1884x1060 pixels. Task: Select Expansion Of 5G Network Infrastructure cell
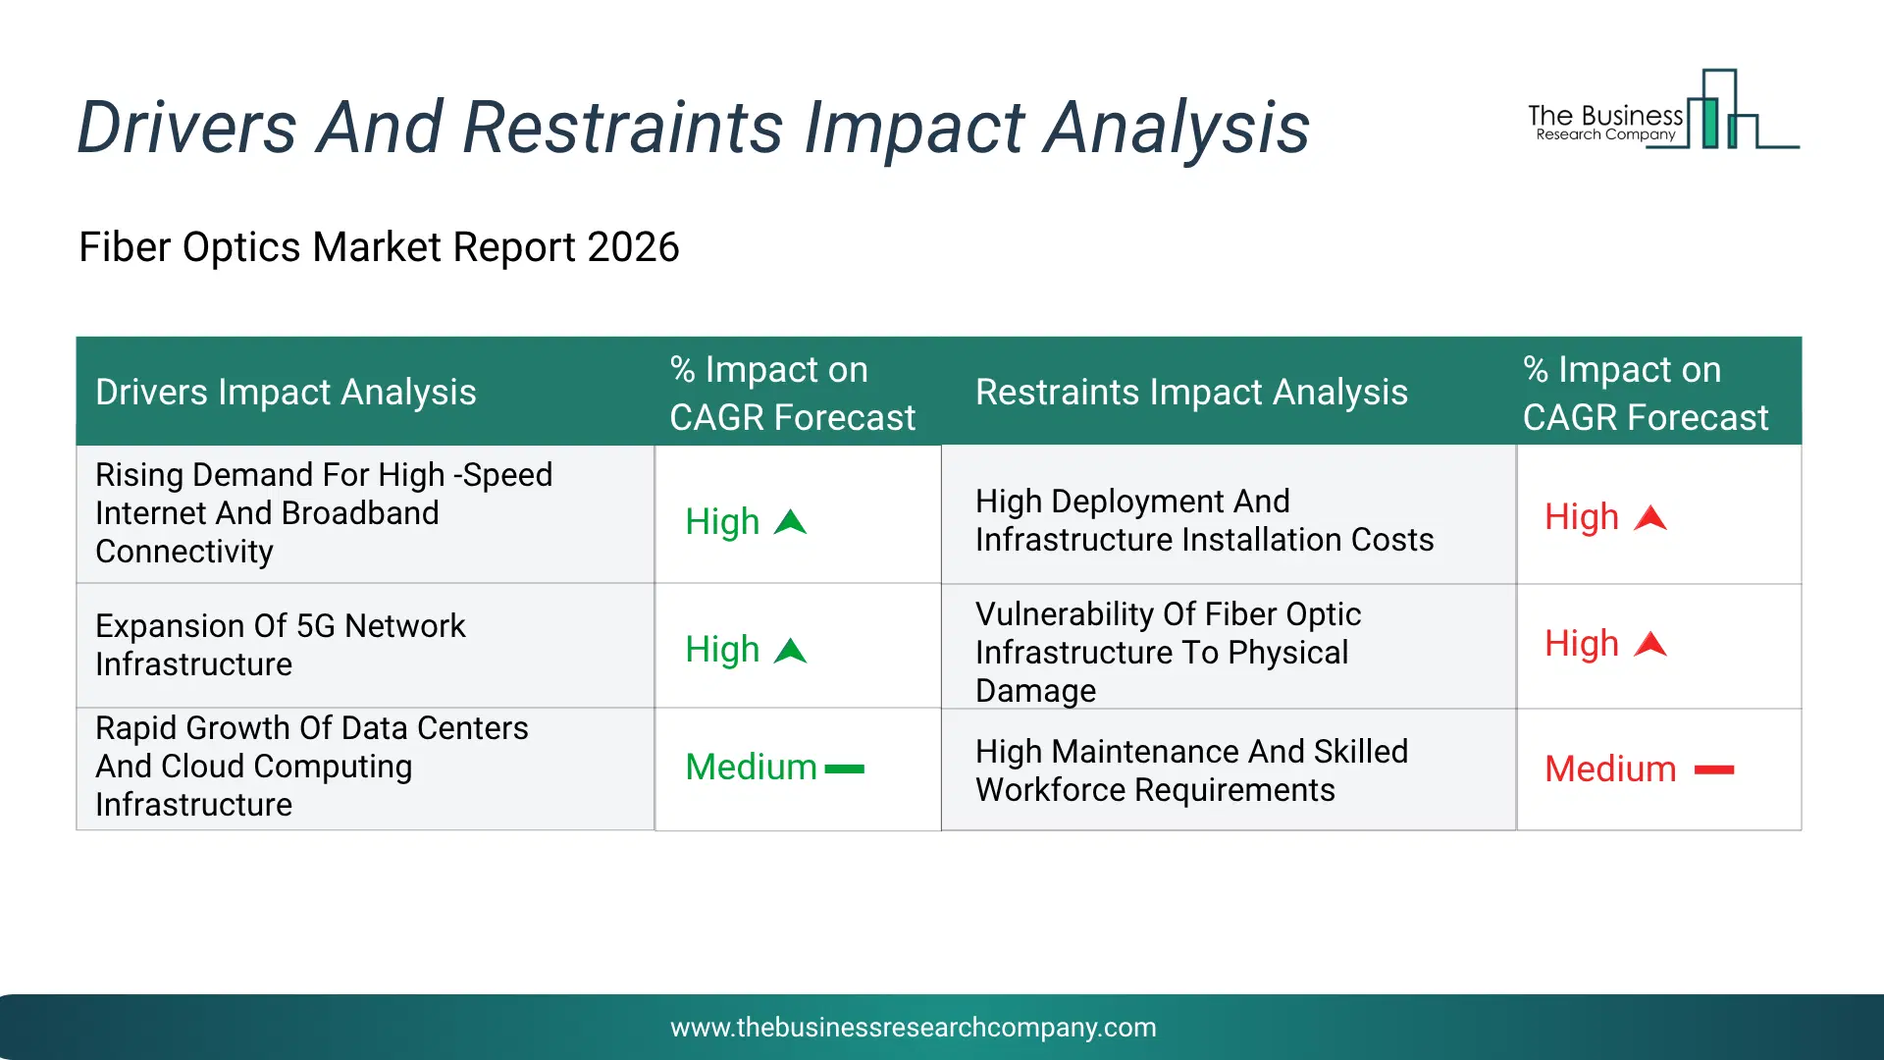pos(365,645)
